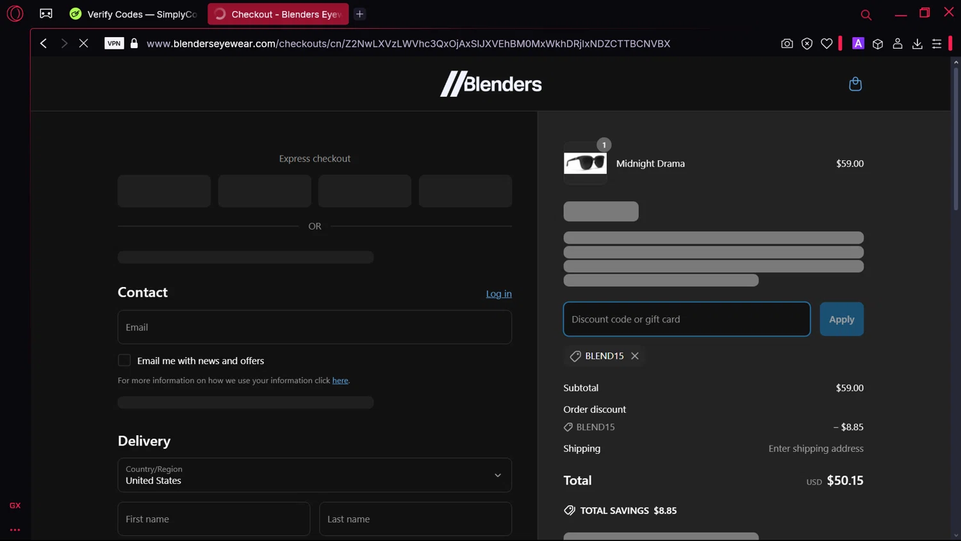Click the Enter shipping address text
961x541 pixels.
coord(816,449)
